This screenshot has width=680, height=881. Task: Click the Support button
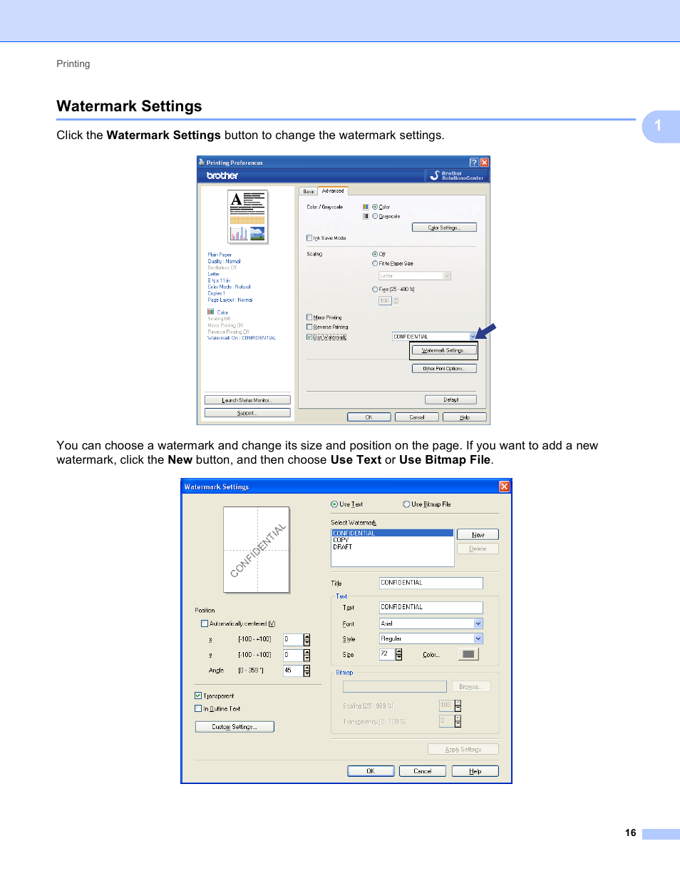coord(247,413)
